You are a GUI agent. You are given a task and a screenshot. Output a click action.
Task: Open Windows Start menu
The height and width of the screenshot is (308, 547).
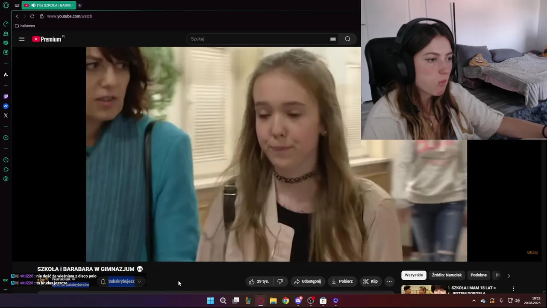tap(210, 301)
